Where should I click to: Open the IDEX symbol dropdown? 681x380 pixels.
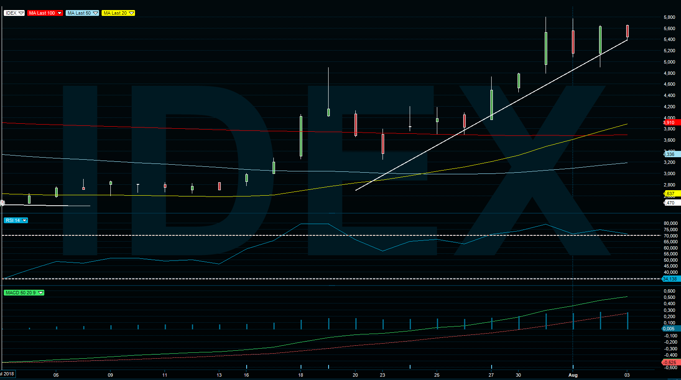coord(14,13)
